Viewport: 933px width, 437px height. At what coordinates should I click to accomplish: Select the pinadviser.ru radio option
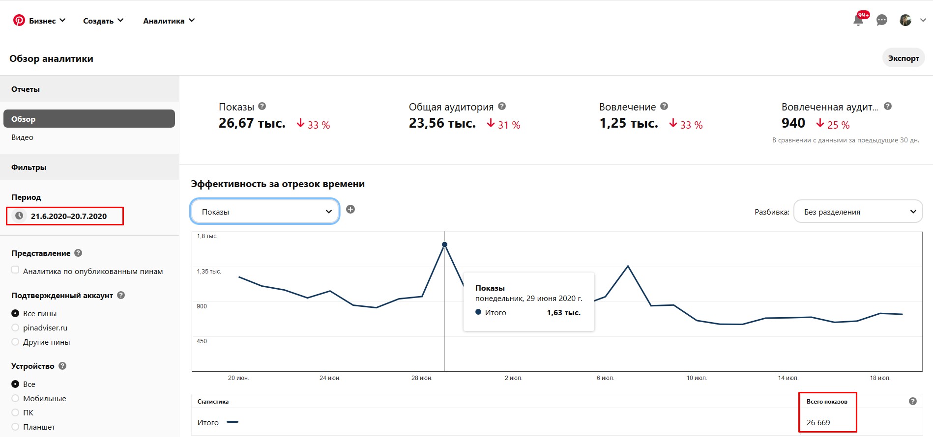point(15,328)
